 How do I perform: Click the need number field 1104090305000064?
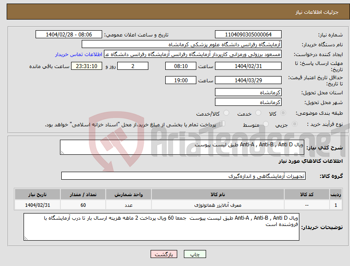(248, 34)
